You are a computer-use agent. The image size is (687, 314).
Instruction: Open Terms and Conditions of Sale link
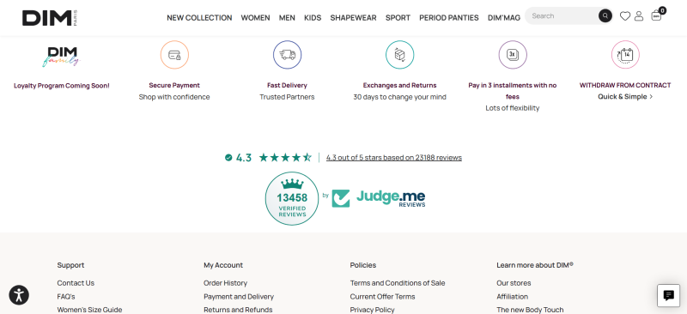pyautogui.click(x=398, y=283)
